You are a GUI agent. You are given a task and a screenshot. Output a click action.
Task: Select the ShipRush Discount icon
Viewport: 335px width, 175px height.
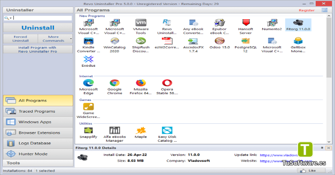141,41
